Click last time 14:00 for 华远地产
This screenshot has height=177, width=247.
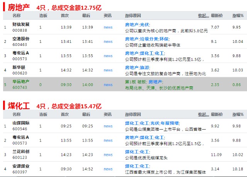(x=88, y=85)
